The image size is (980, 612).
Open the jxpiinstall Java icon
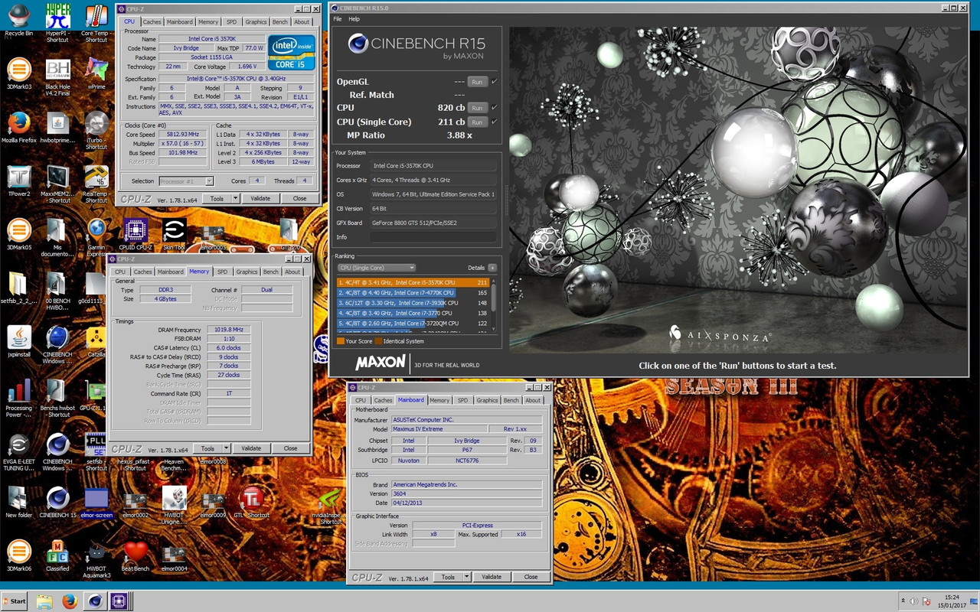[x=18, y=341]
